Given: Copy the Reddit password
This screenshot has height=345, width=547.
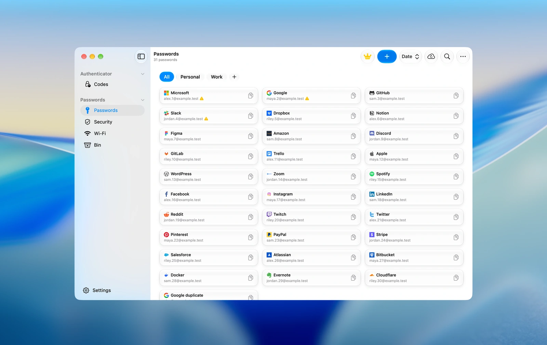Looking at the screenshot, I should pyautogui.click(x=251, y=217).
